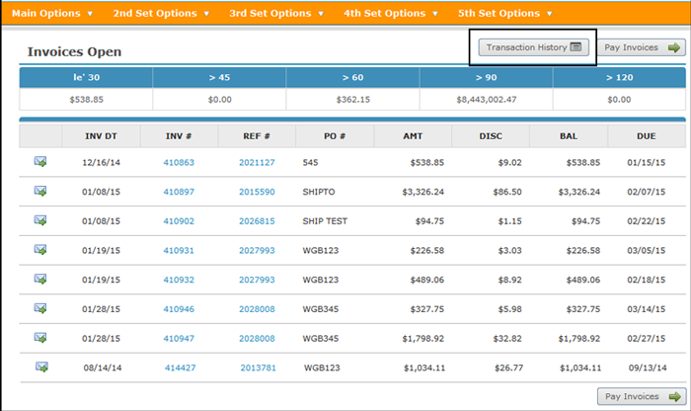Expand the Main Options dropdown menu
Image resolution: width=691 pixels, height=411 pixels.
52,14
